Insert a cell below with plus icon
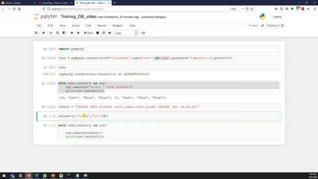This screenshot has width=318, height=179. 43,33
